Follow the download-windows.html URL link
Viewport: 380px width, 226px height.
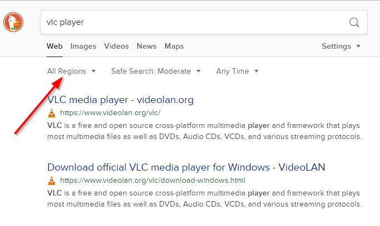[153, 181]
